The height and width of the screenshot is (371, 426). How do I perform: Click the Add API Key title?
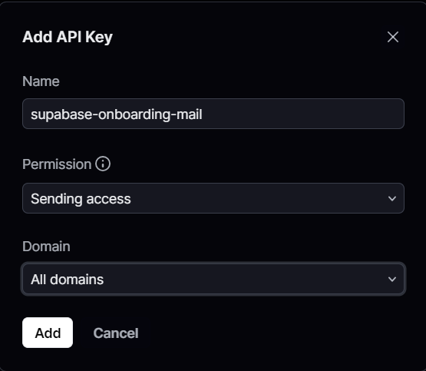click(68, 37)
